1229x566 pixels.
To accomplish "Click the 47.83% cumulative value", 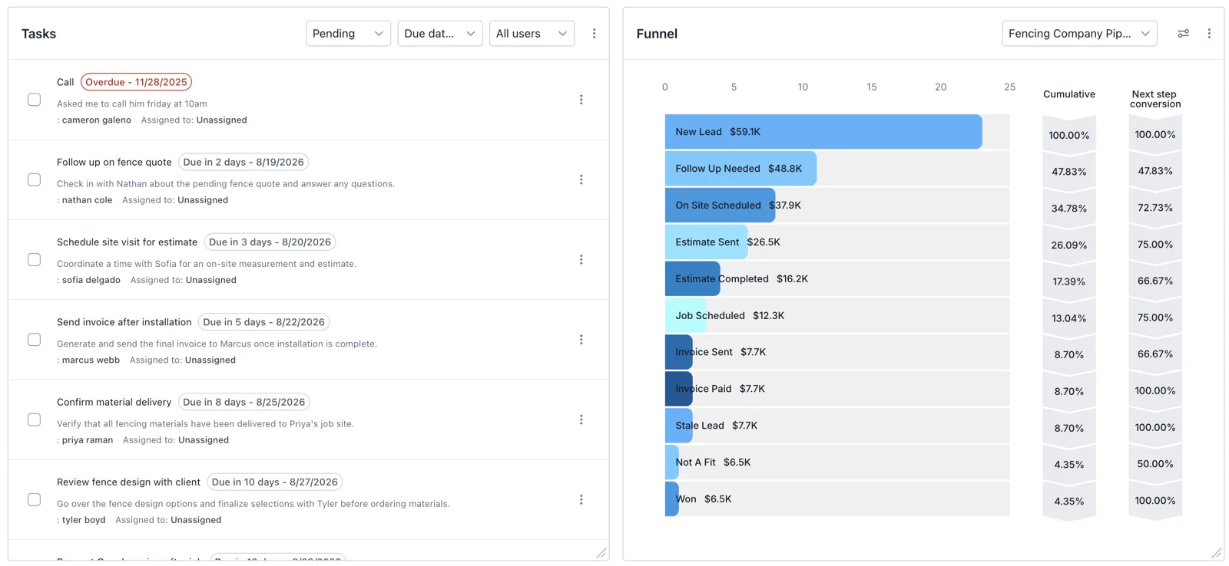I will [1069, 172].
